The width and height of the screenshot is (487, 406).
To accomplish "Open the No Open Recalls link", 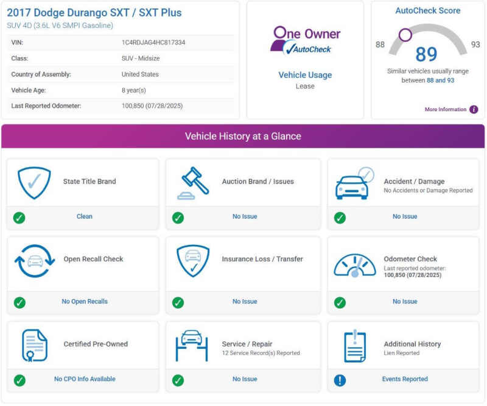I will (85, 301).
